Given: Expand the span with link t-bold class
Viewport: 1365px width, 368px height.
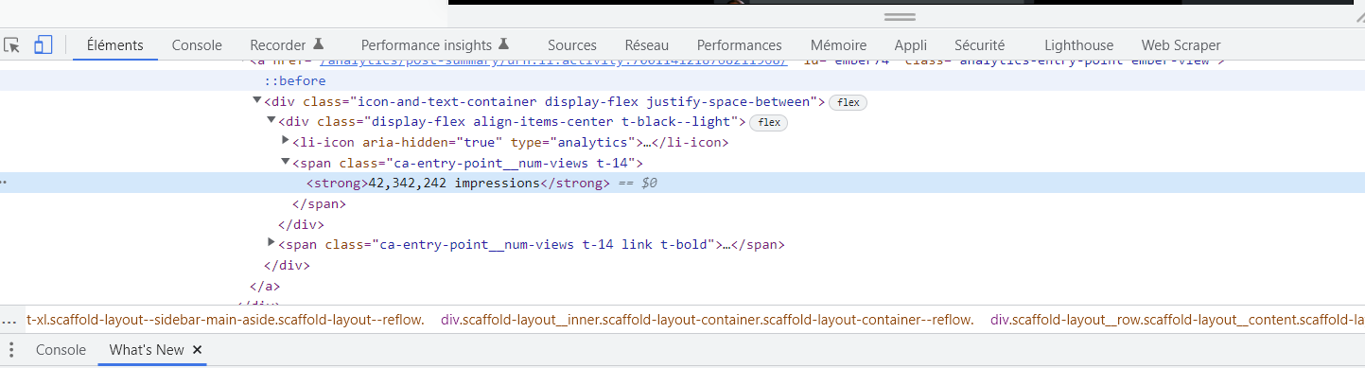Looking at the screenshot, I should (272, 243).
